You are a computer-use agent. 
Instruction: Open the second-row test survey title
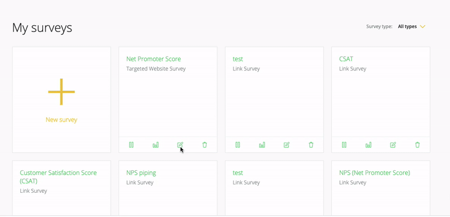pos(238,173)
